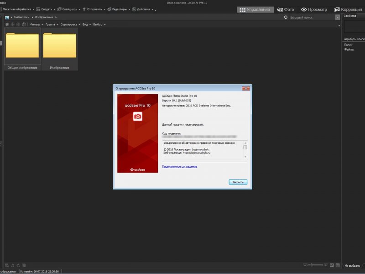This screenshot has width=365, height=274.
Task: Select the Properties (Свойства) panel tab
Action: point(350,16)
